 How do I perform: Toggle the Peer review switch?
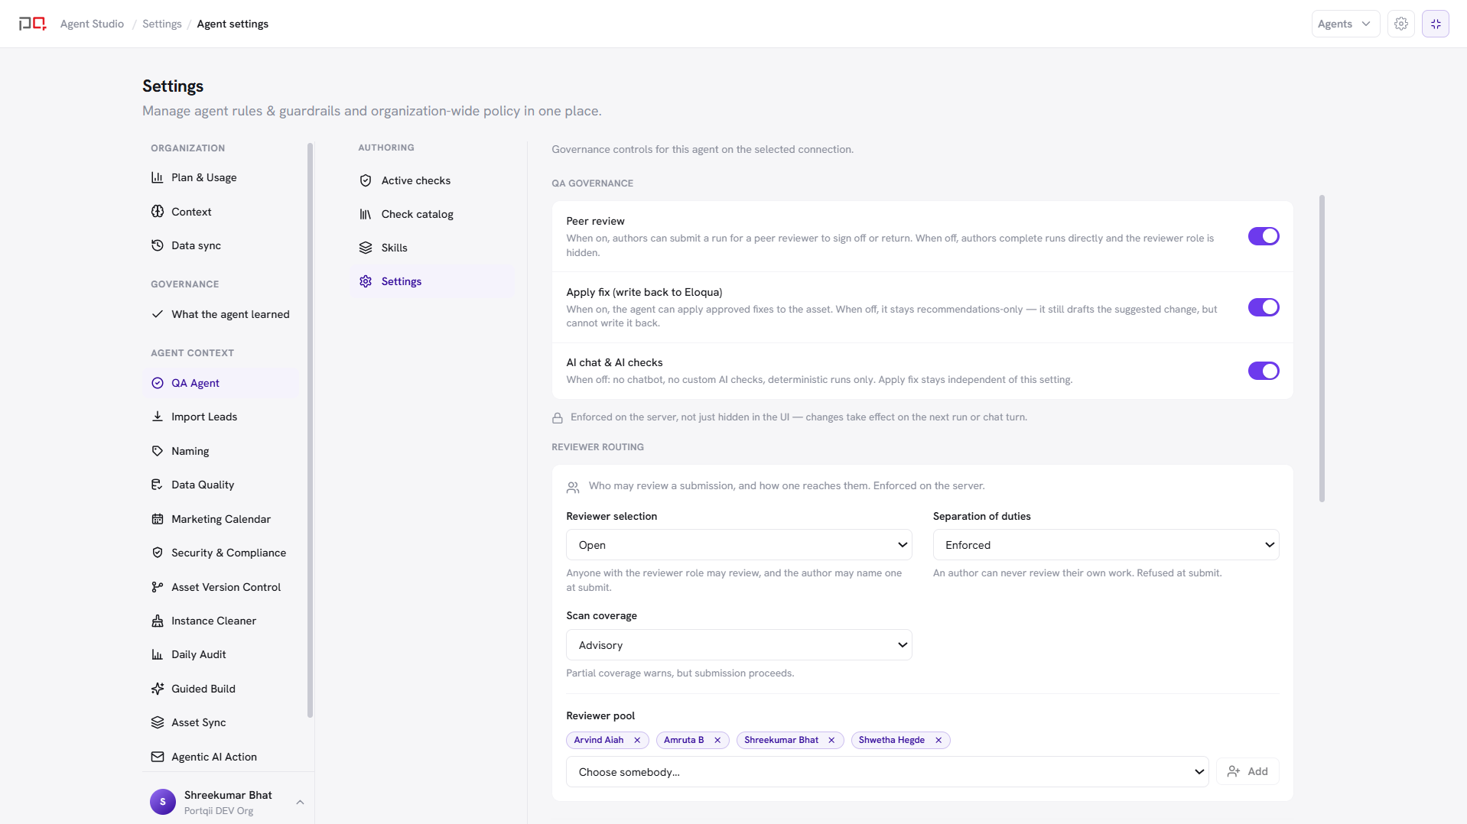pyautogui.click(x=1264, y=236)
